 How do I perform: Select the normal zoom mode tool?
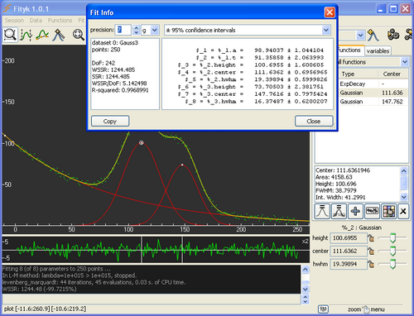[x=10, y=35]
